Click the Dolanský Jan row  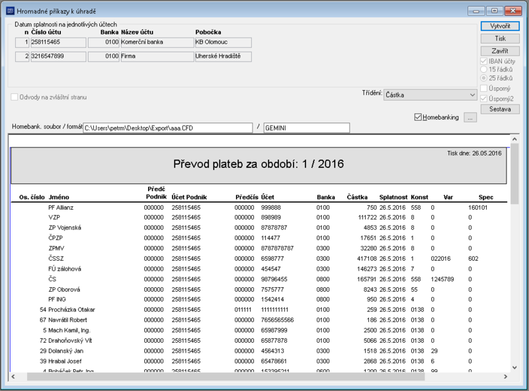pos(259,351)
